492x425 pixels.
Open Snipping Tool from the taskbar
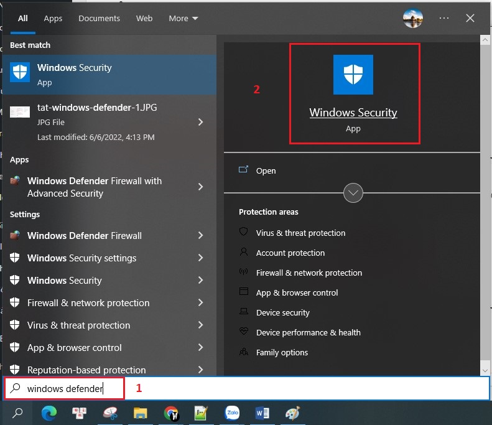111,413
